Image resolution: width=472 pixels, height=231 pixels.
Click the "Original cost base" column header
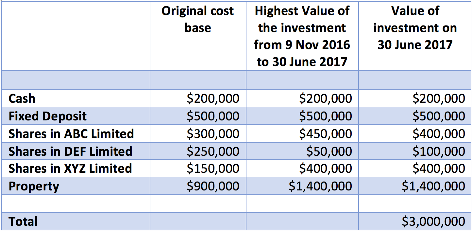pyautogui.click(x=198, y=19)
